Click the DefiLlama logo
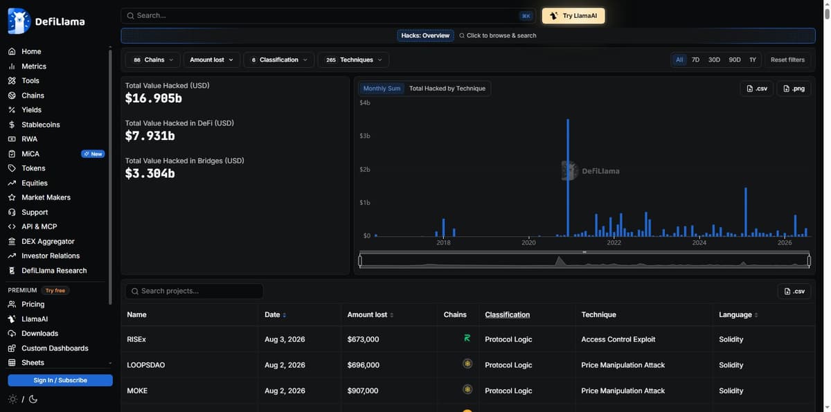The height and width of the screenshot is (412, 831). [x=46, y=21]
